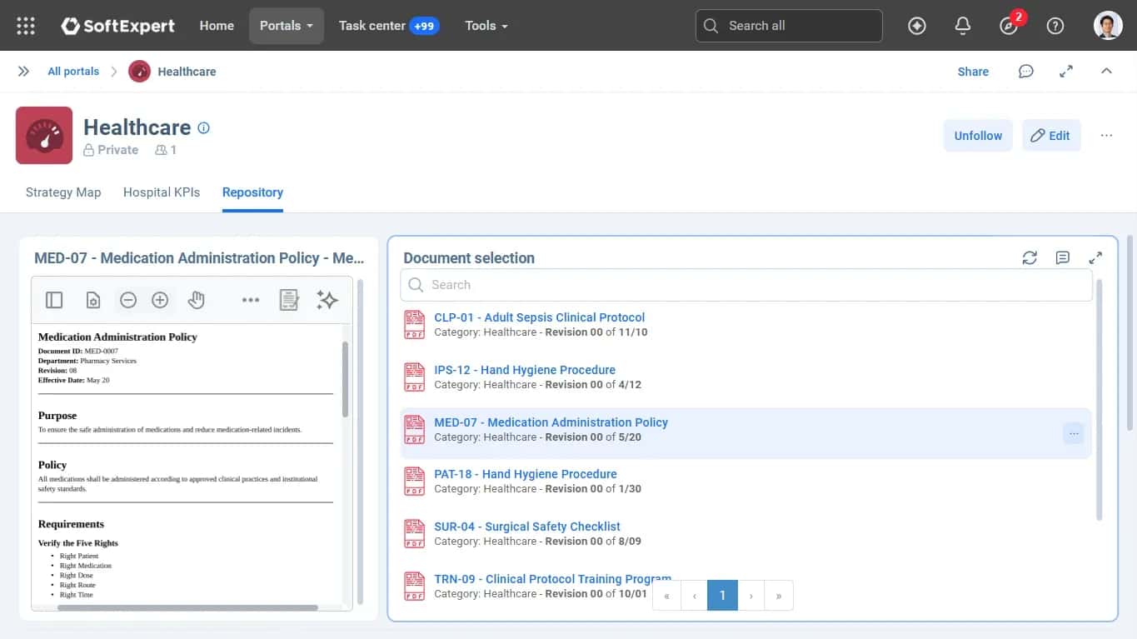Open SUR-04 Surgical Safety Checklist document
This screenshot has height=639, width=1137.
[x=527, y=527]
